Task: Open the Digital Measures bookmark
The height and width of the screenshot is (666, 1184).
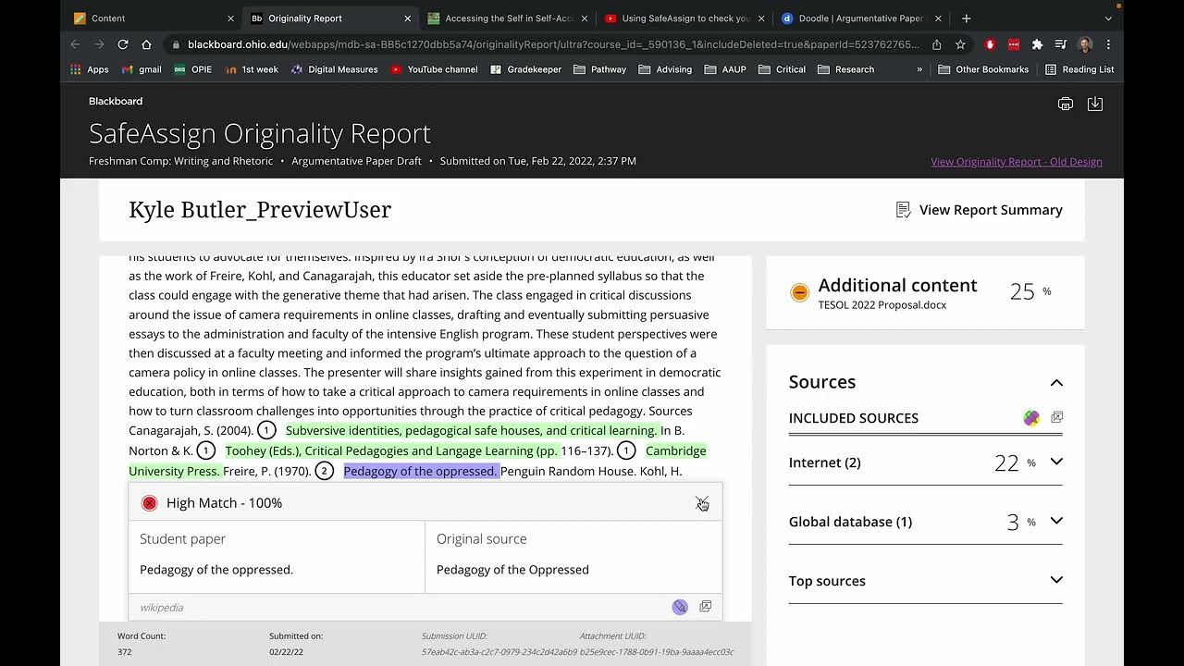Action: click(x=334, y=69)
